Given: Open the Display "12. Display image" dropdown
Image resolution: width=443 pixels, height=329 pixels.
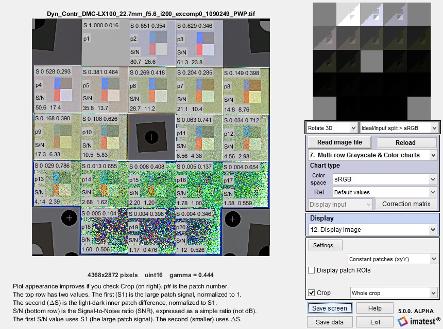Looking at the screenshot, I should coord(372,229).
